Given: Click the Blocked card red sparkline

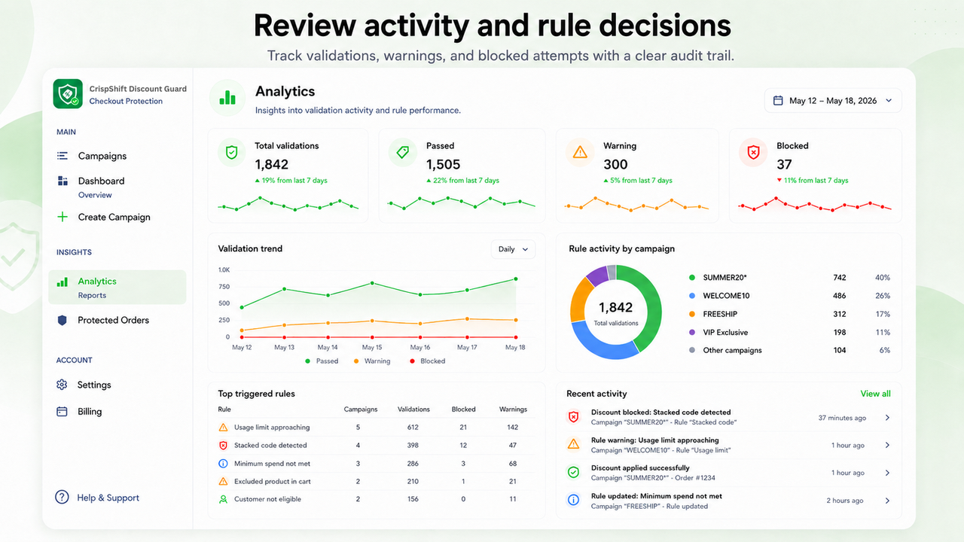Looking at the screenshot, I should coord(815,205).
